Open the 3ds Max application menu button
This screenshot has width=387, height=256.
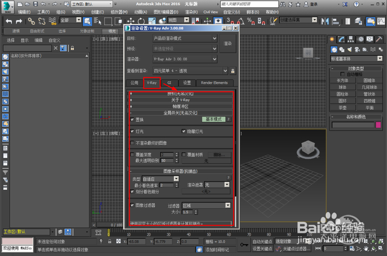(8, 7)
